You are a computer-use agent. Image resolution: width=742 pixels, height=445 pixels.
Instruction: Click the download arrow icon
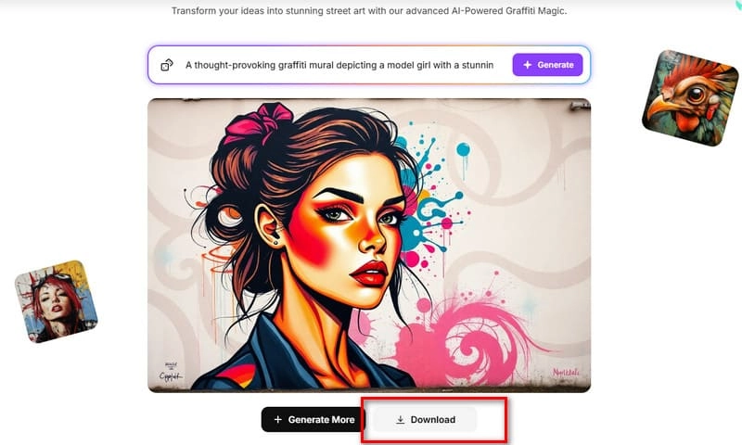pos(401,419)
